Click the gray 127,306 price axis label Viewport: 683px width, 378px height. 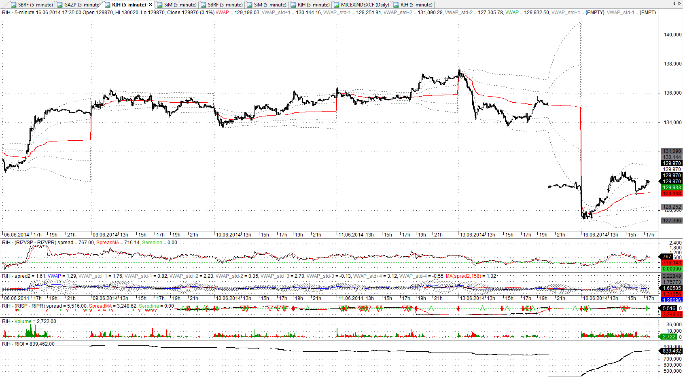(x=672, y=221)
